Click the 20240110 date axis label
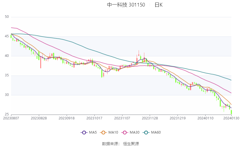The height and width of the screenshot is (146, 241). click(205, 118)
